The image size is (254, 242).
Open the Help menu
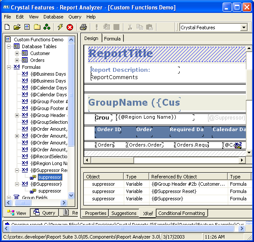click(x=91, y=17)
